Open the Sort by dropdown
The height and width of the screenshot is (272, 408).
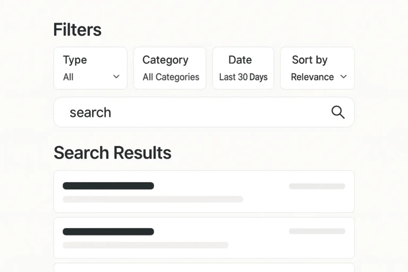point(317,68)
